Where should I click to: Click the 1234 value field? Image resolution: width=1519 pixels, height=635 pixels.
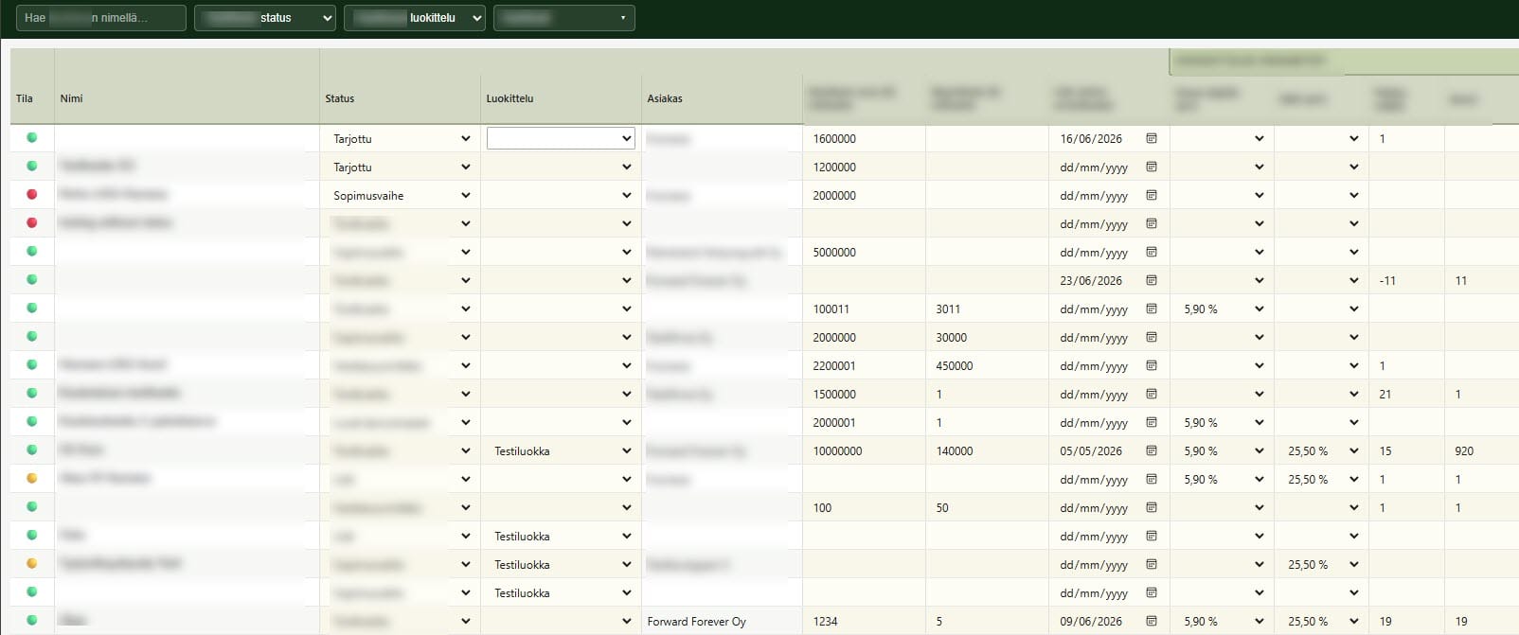864,621
